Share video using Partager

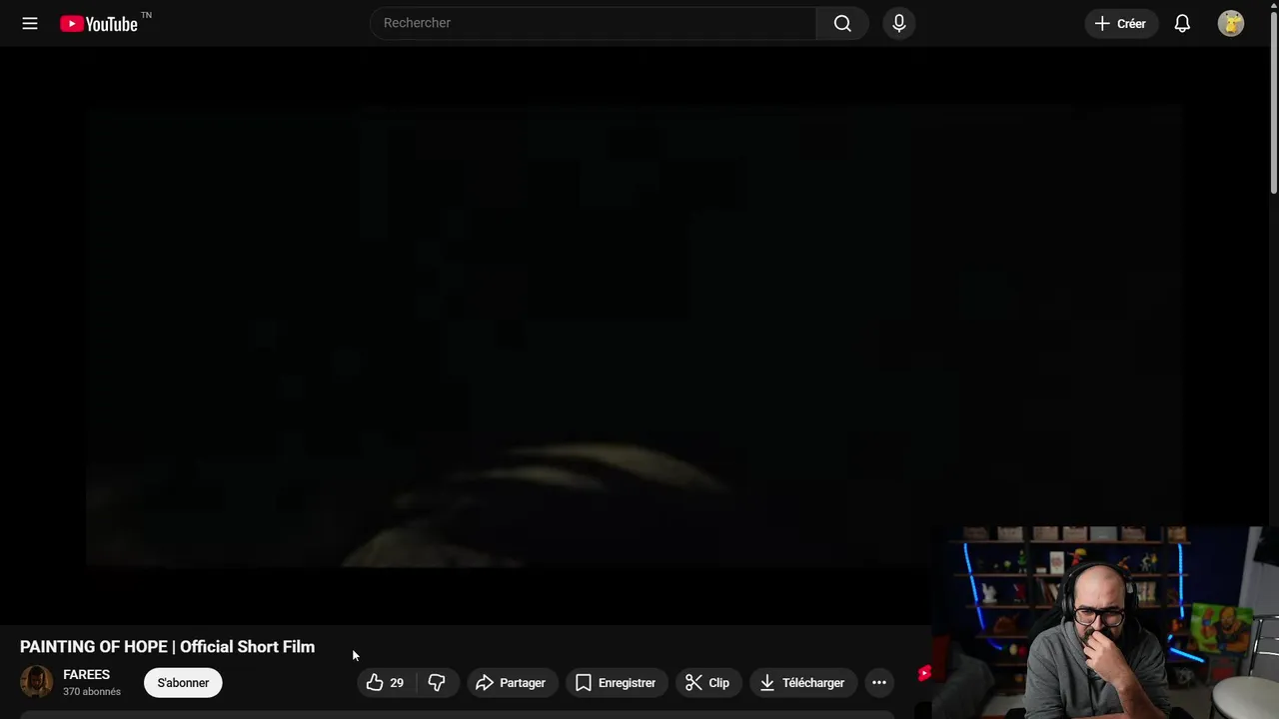(x=512, y=683)
